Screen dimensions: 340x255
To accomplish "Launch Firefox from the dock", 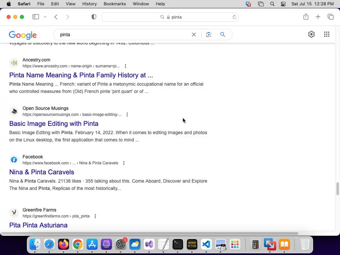I will 63,245.
